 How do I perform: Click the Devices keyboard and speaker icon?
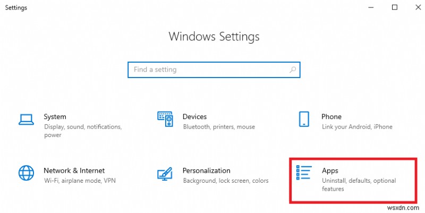pyautogui.click(x=165, y=119)
